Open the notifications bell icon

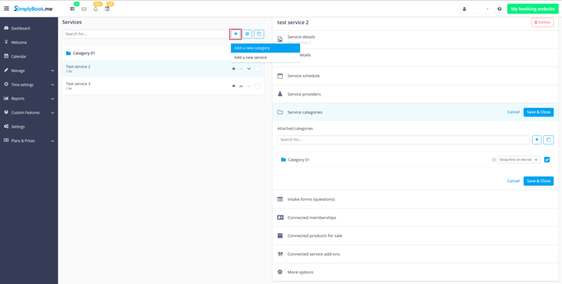(x=96, y=9)
